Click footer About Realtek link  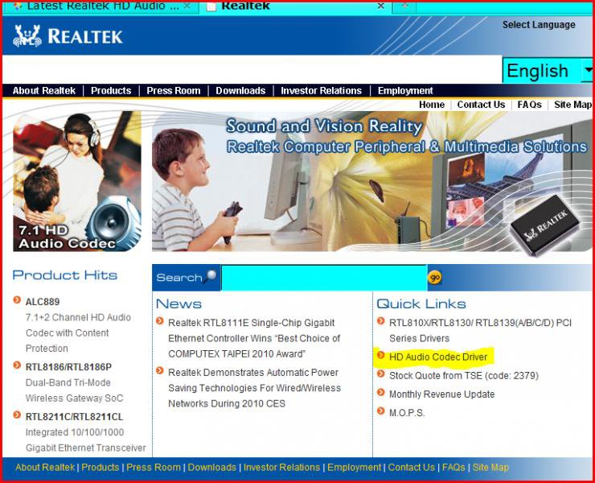[x=45, y=468]
